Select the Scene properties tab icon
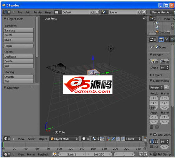This screenshot has height=158, width=175. pyautogui.click(x=167, y=39)
